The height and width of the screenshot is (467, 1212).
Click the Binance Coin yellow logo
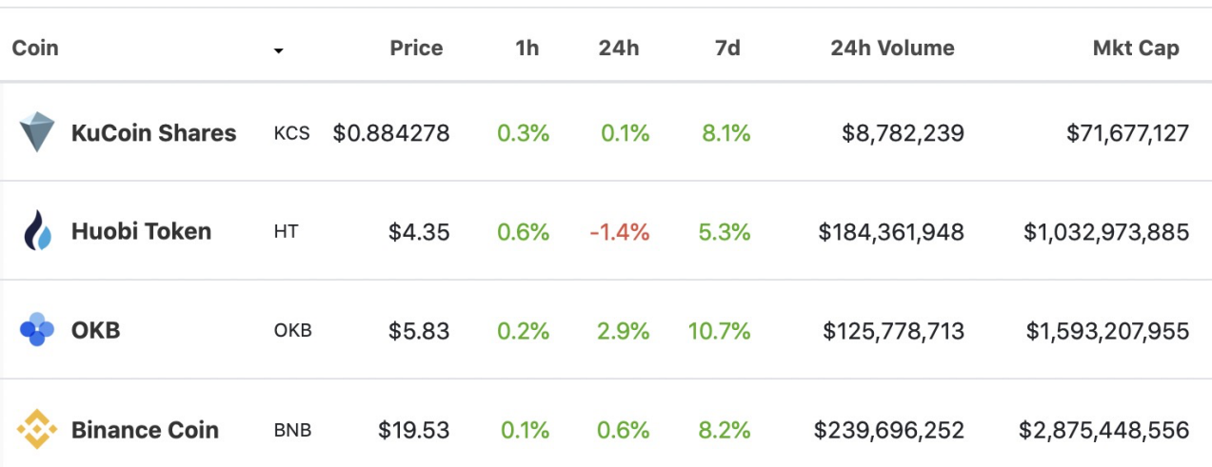pyautogui.click(x=37, y=429)
